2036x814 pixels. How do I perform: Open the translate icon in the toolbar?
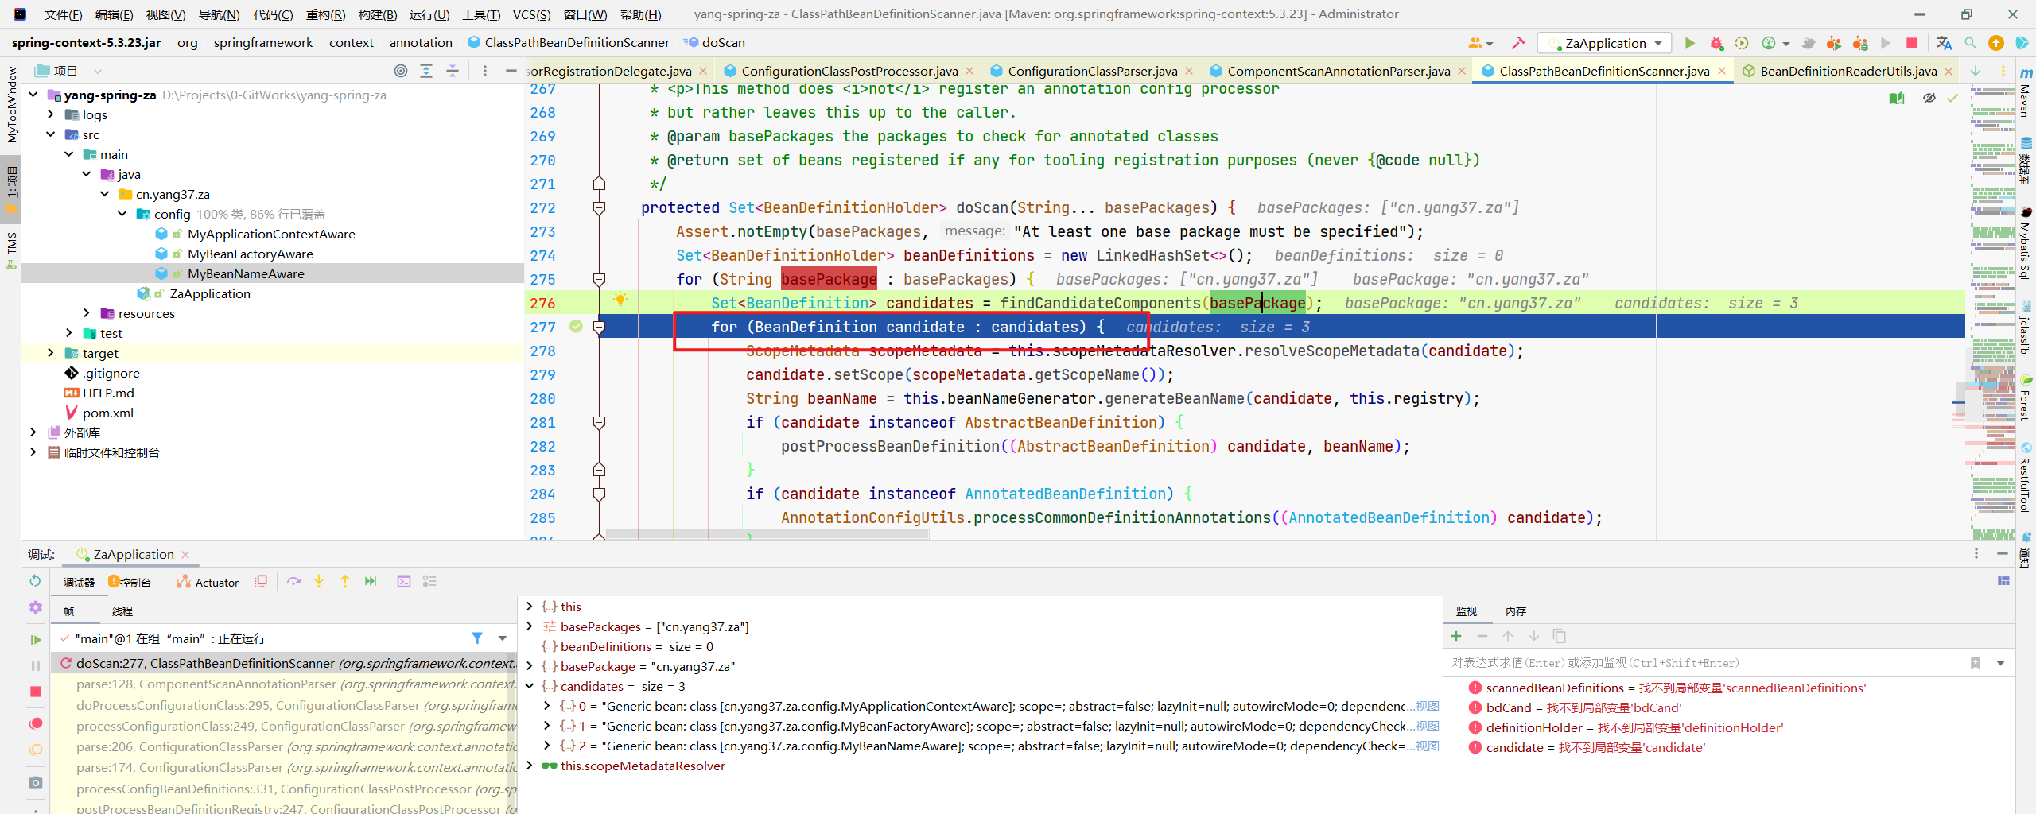coord(1944,43)
